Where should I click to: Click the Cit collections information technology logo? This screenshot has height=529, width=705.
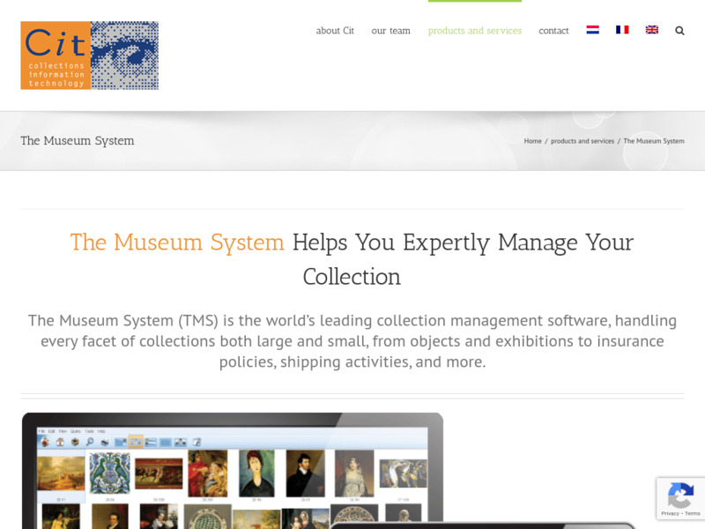click(90, 56)
